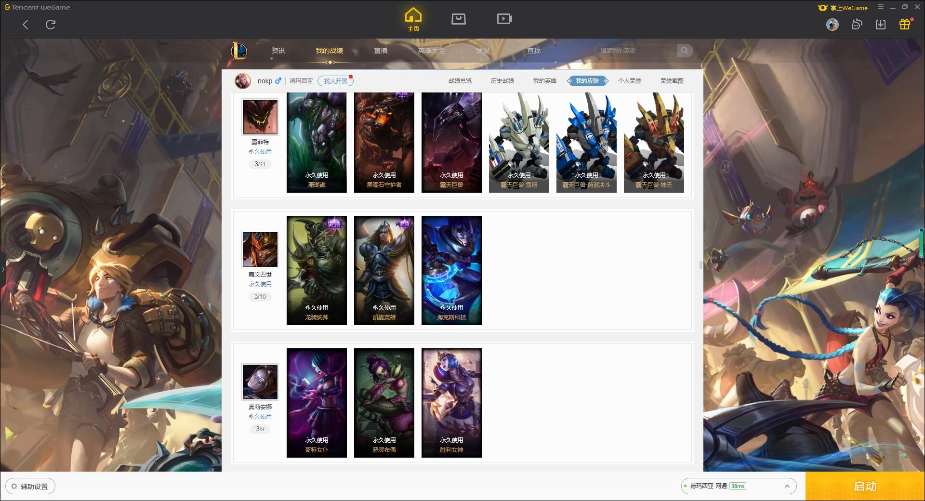The width and height of the screenshot is (925, 501).
Task: Click the search magnifier icon
Action: [685, 51]
